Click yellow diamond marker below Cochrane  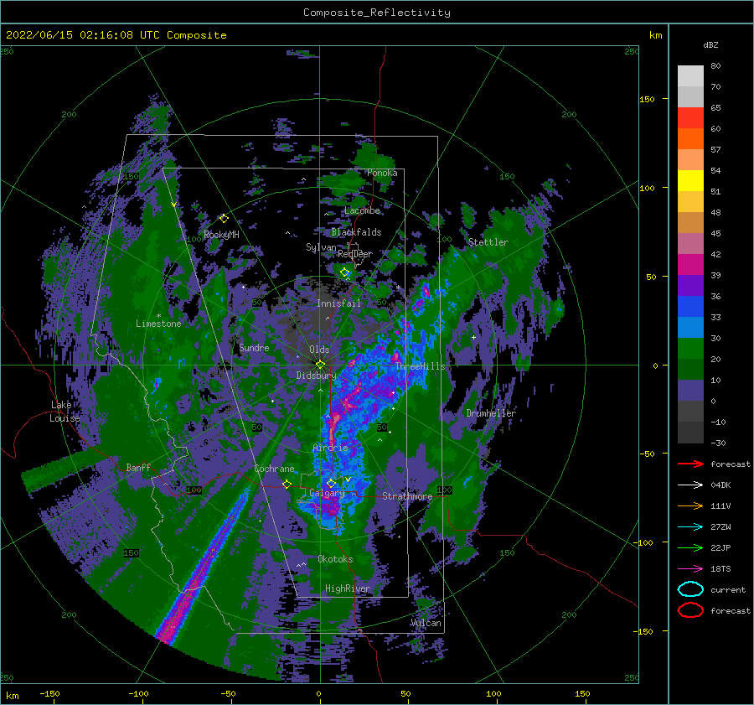click(287, 484)
